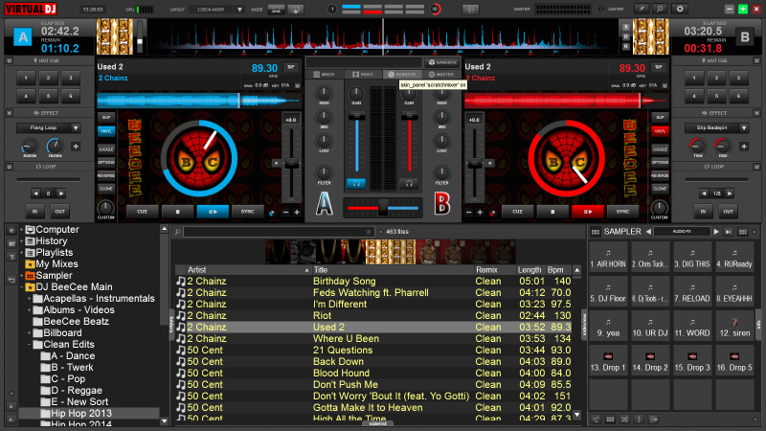Viewport: 766px width, 431px height.
Task: Expand the Computer tree node
Action: click(x=21, y=229)
